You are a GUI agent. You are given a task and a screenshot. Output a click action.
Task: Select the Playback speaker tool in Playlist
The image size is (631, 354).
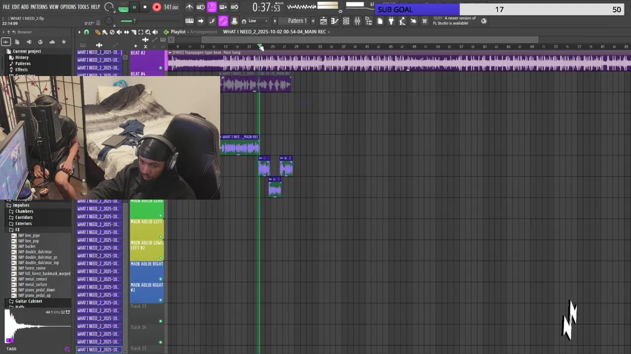click(x=155, y=32)
